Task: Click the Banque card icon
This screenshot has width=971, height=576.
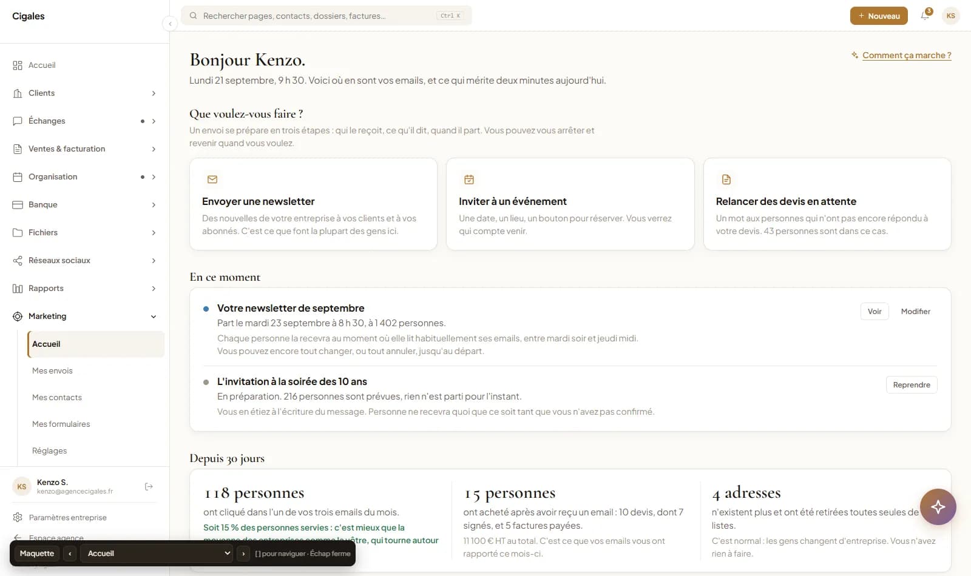Action: (18, 205)
